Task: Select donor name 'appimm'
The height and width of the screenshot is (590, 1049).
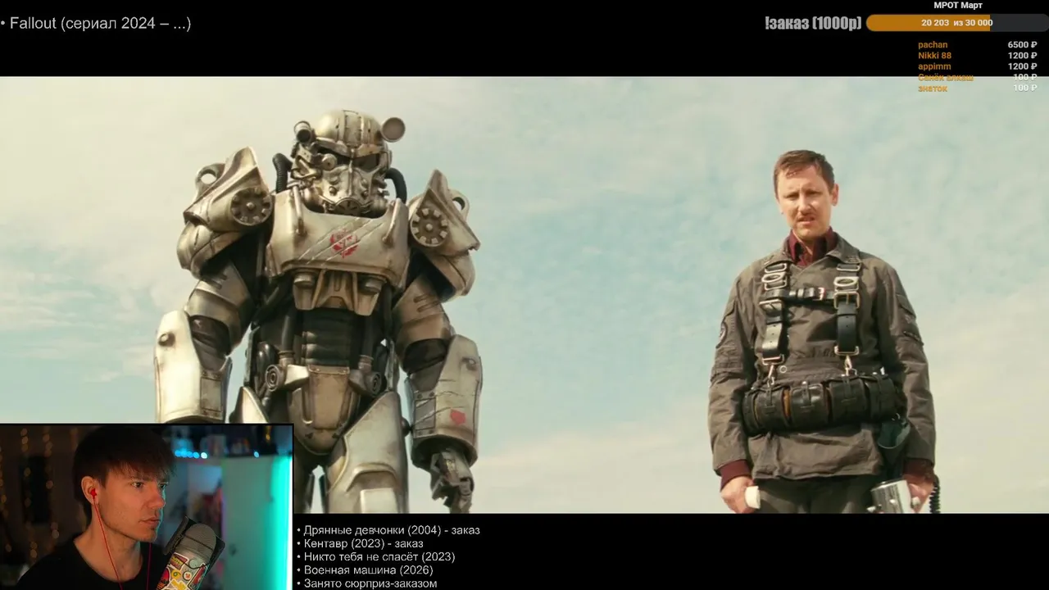Action: (x=934, y=66)
